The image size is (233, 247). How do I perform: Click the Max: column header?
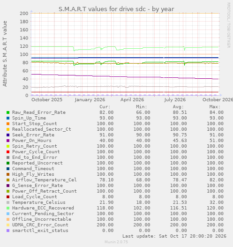(215, 107)
